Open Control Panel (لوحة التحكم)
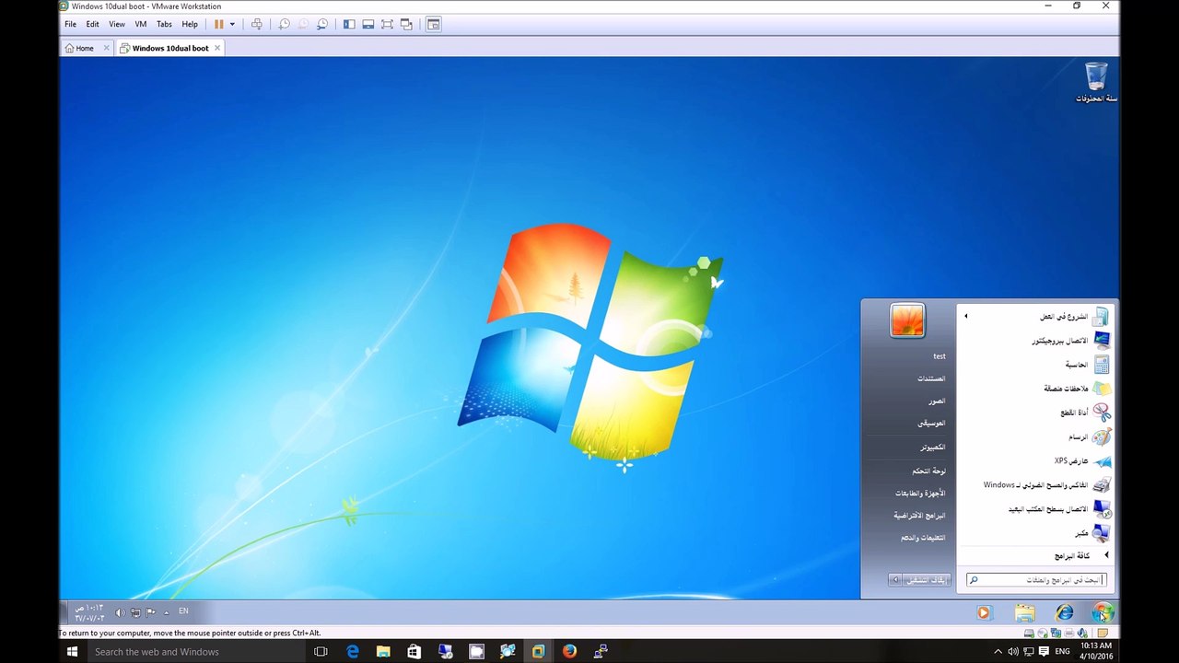Viewport: 1179px width, 663px height. [928, 471]
